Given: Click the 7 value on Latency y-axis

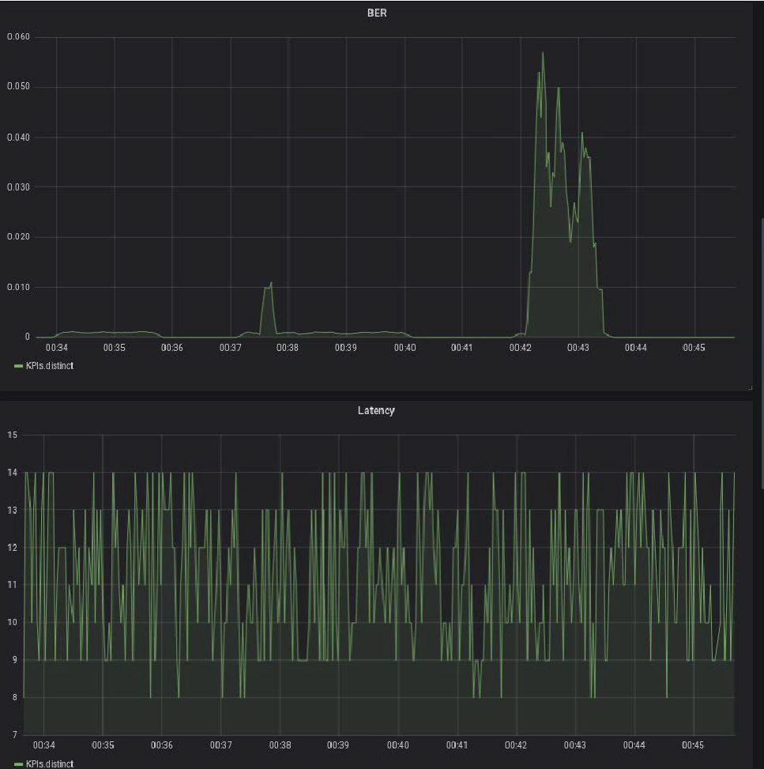Looking at the screenshot, I should click(x=12, y=735).
